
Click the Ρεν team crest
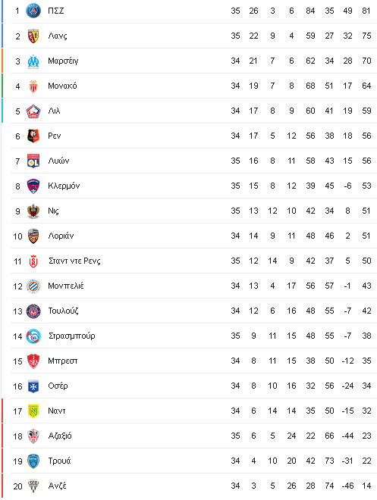[33, 136]
